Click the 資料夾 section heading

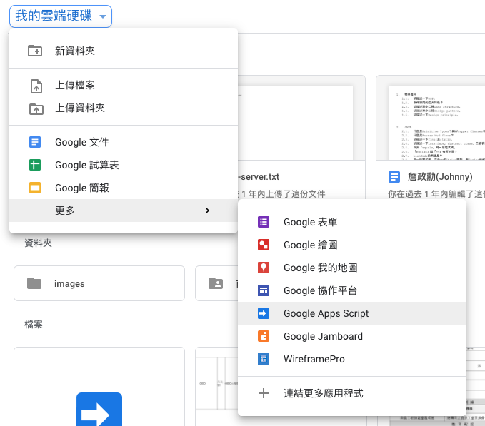(x=39, y=243)
